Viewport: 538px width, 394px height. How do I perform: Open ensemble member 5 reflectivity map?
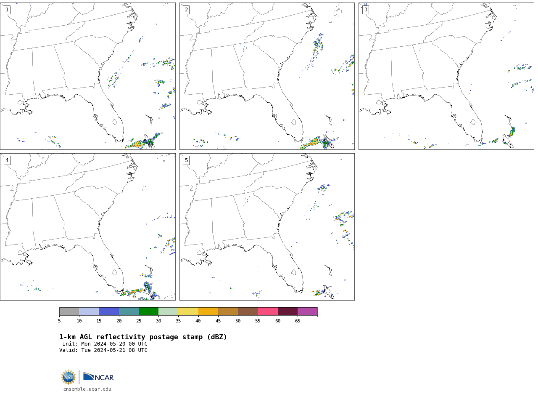pyautogui.click(x=267, y=227)
